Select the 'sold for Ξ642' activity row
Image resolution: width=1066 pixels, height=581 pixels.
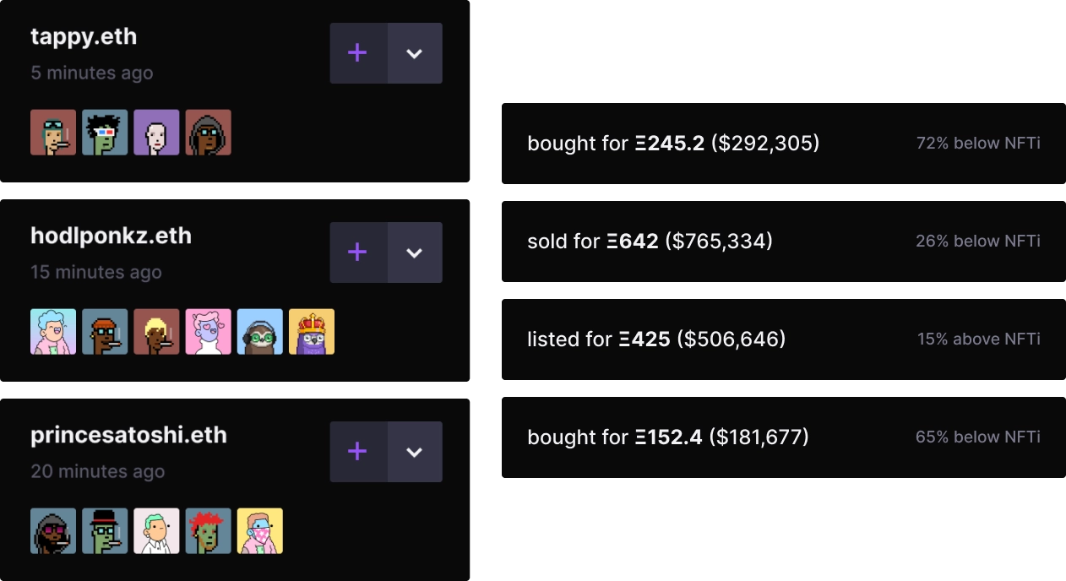[x=781, y=242]
